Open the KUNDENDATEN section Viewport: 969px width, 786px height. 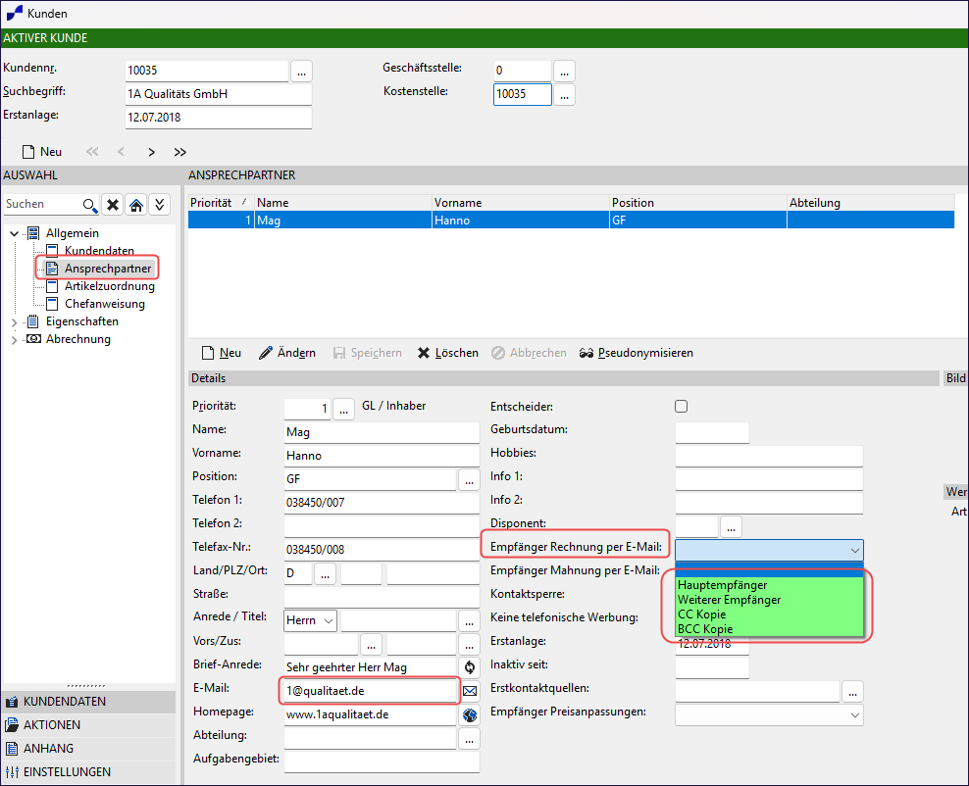(88, 702)
